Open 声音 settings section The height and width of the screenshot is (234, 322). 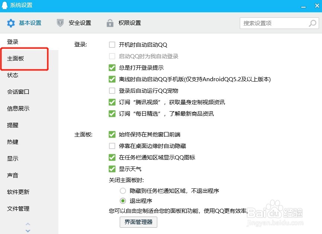13,175
